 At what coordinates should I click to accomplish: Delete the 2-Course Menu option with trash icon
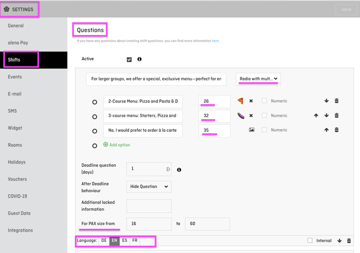(337, 101)
